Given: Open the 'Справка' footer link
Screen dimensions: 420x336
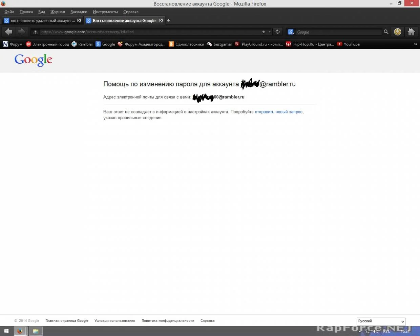Looking at the screenshot, I should [x=207, y=321].
